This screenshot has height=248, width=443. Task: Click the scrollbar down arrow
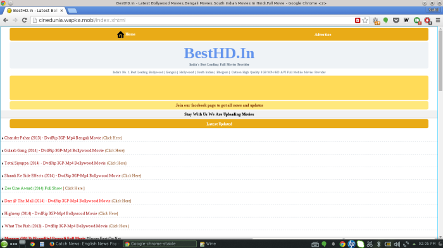440,237
